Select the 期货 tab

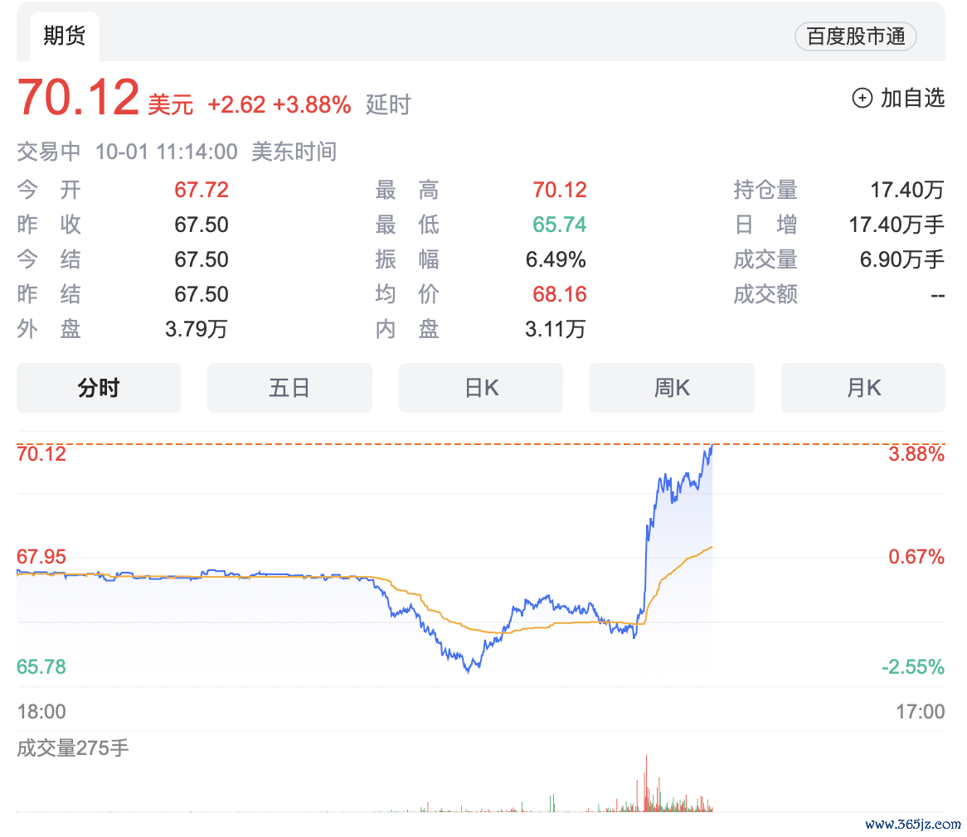(64, 36)
